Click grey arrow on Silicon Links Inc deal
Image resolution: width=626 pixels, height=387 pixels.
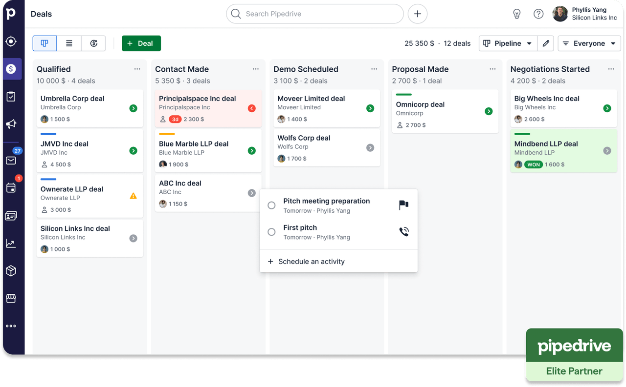133,238
